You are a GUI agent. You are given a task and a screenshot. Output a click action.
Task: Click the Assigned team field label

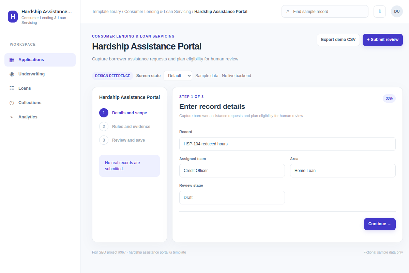[x=193, y=159]
